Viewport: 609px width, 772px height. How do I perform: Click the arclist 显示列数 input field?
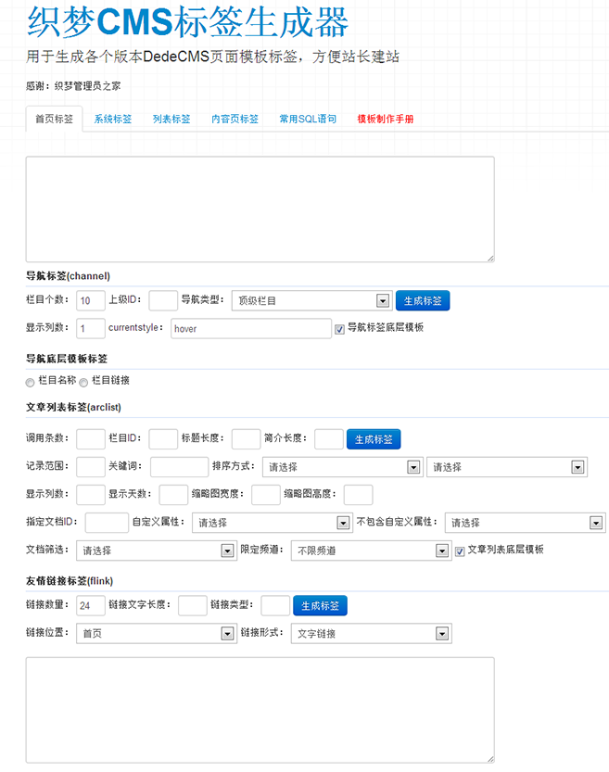pos(91,495)
